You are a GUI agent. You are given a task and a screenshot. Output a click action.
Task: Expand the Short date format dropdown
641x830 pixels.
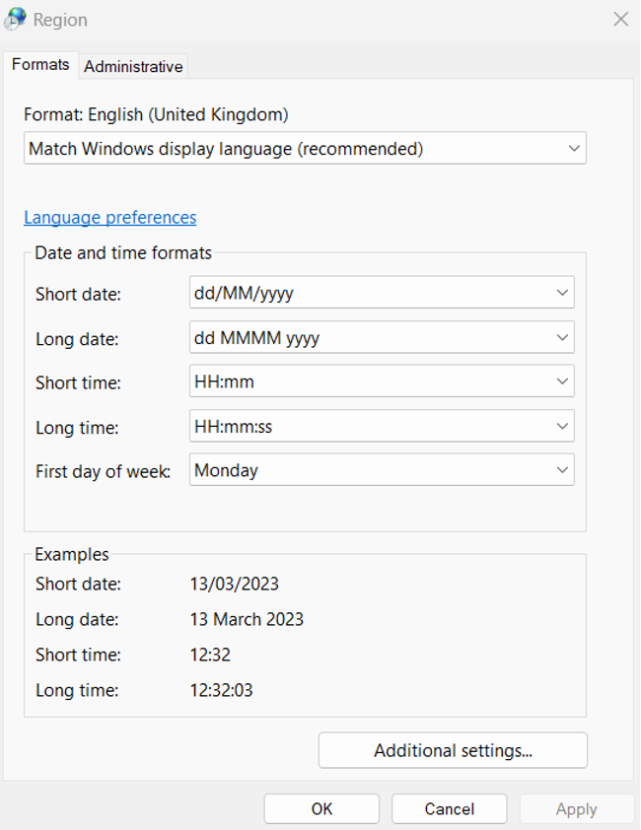pos(382,293)
